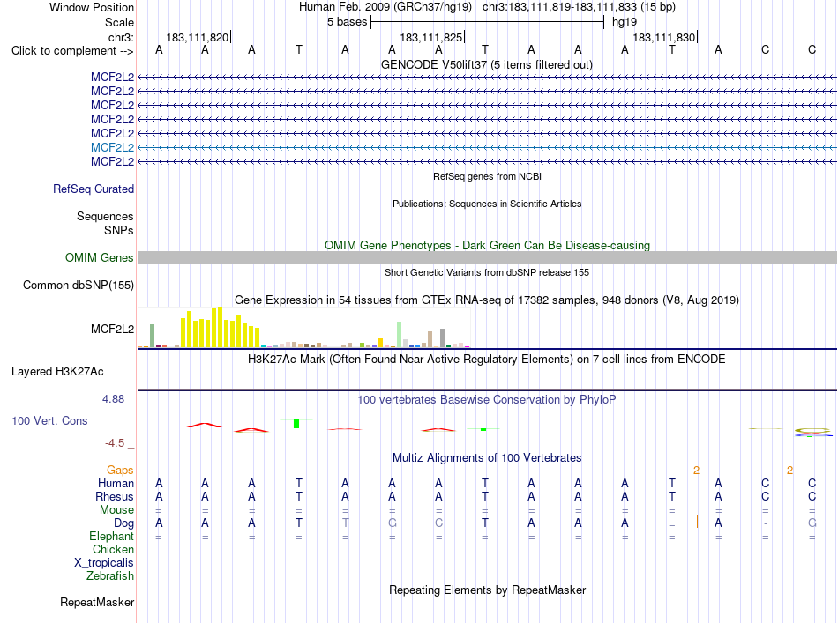Open 'Multiz Alignments of 100 Vertebrates' title
This screenshot has width=838, height=623.
[487, 457]
